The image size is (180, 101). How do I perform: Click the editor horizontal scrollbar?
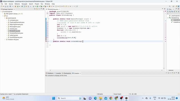pos(106,70)
